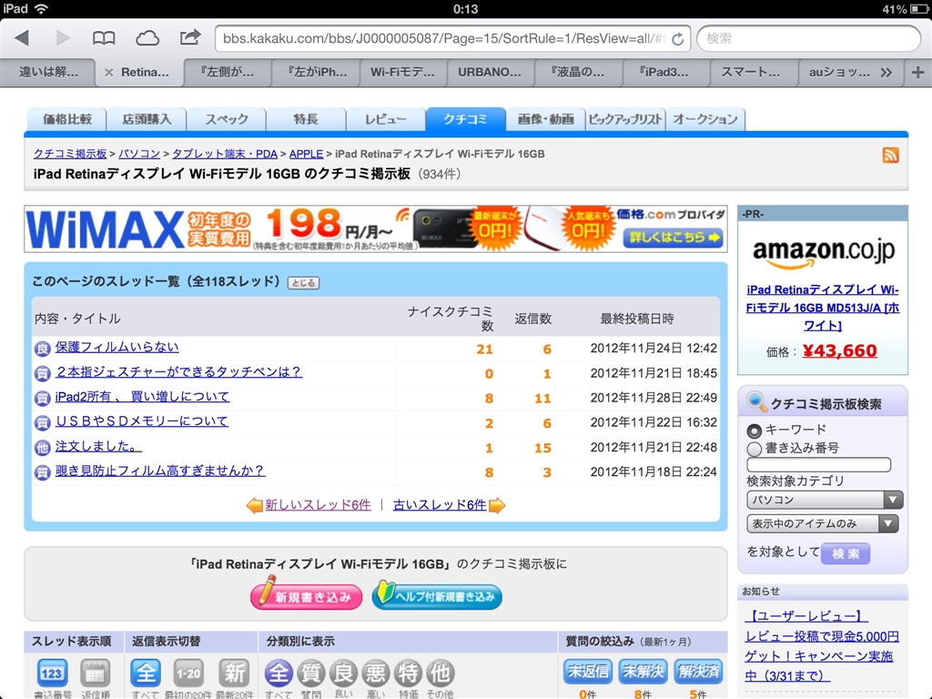Open thread 保護フィルムいらない
The height and width of the screenshot is (699, 932).
click(117, 347)
